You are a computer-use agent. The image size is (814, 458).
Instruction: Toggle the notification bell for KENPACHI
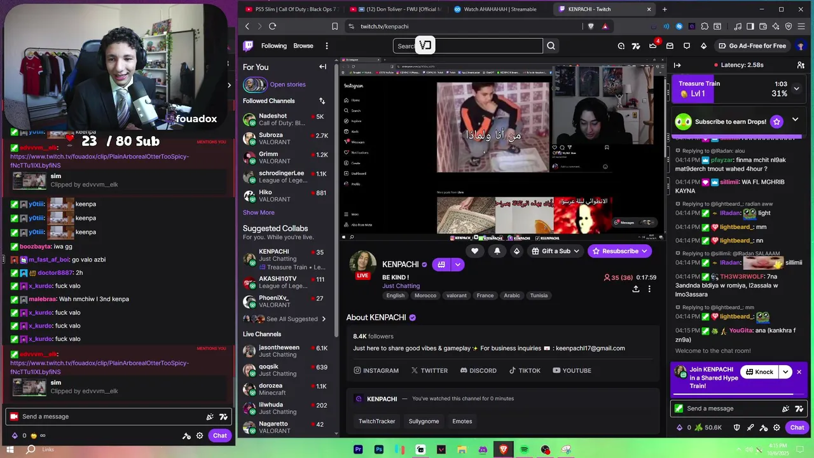[x=497, y=251]
